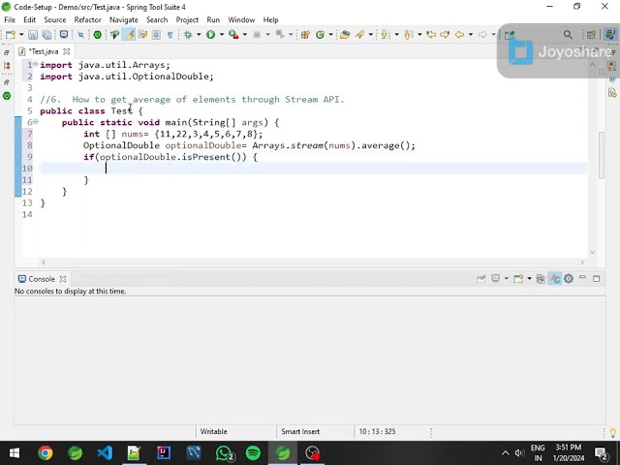Open the Navigate menu

pos(124,19)
